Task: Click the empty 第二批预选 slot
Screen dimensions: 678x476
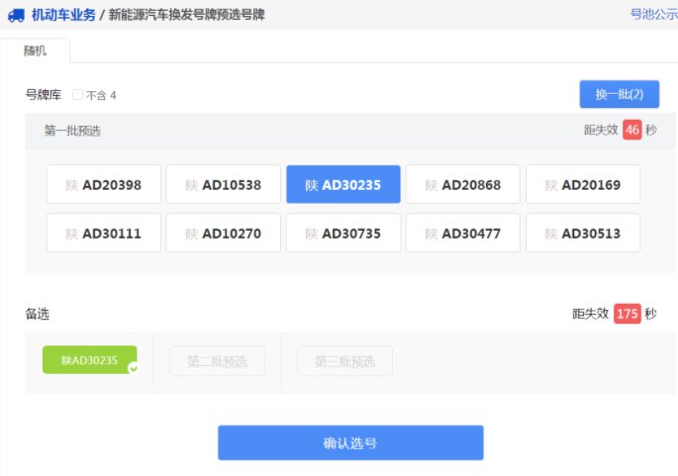Action: (217, 361)
